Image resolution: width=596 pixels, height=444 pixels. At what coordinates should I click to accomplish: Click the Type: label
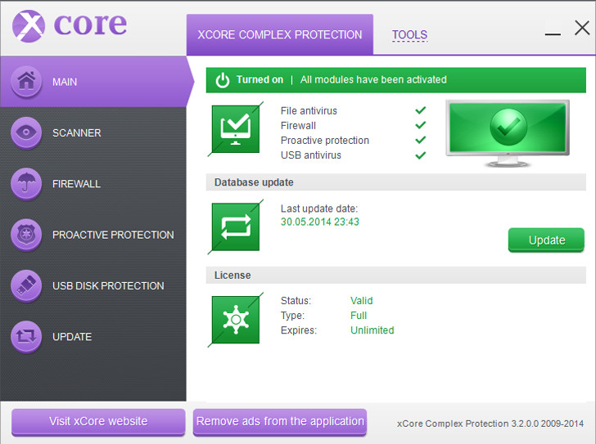293,316
